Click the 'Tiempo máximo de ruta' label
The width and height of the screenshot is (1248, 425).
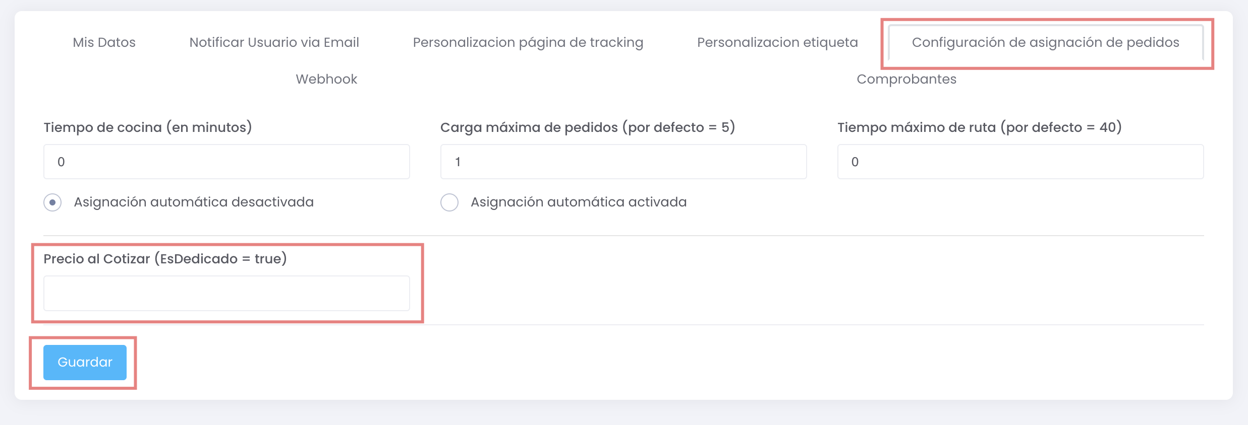coord(979,127)
